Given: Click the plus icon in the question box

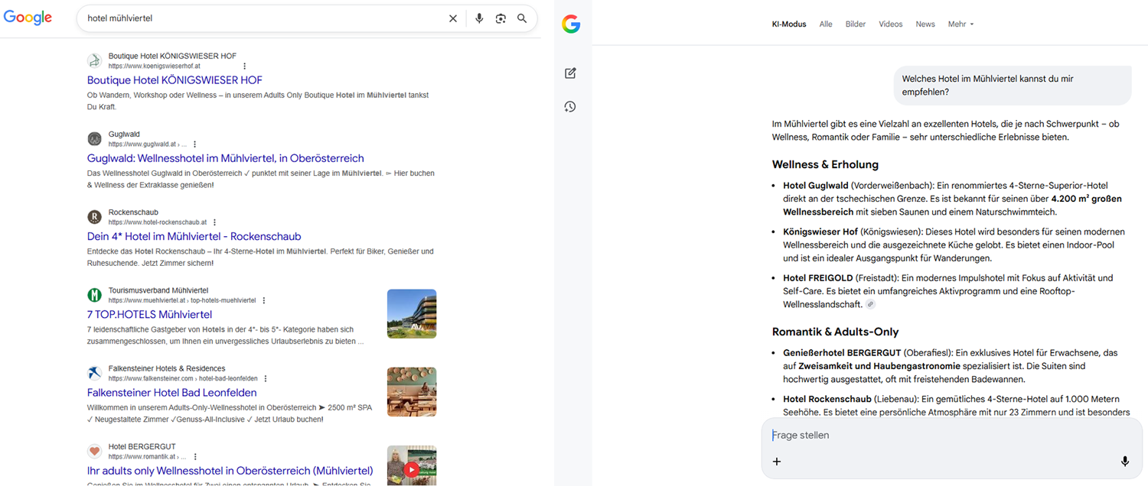Looking at the screenshot, I should click(x=777, y=462).
